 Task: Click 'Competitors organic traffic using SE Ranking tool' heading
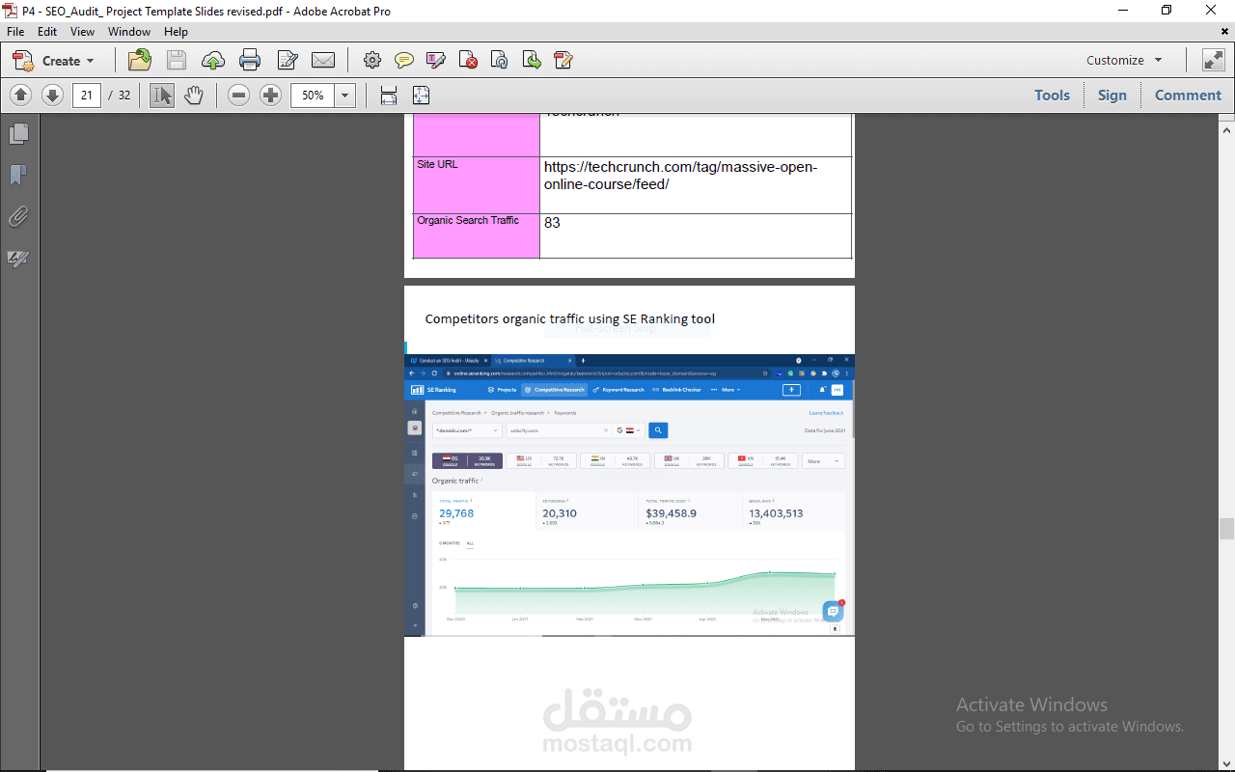click(x=570, y=319)
